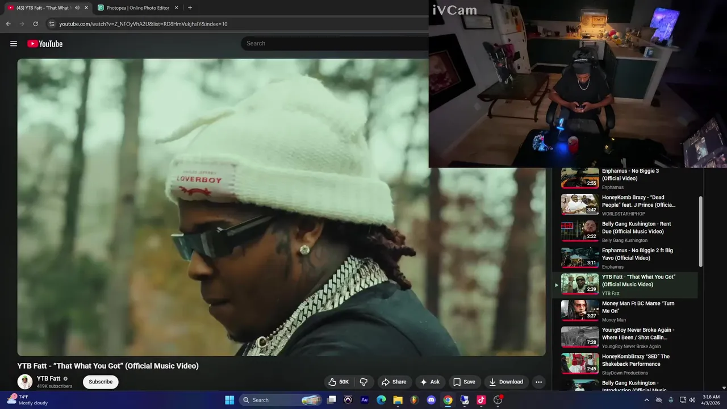The width and height of the screenshot is (727, 409).
Task: Open the YouTube hamburger guide menu
Action: [x=14, y=44]
